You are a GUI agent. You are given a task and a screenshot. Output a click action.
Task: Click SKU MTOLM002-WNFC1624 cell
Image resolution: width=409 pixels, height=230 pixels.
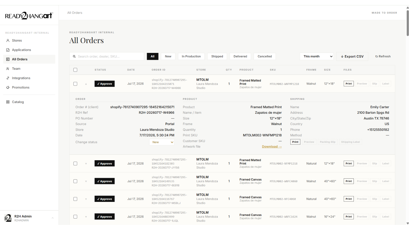283,217
